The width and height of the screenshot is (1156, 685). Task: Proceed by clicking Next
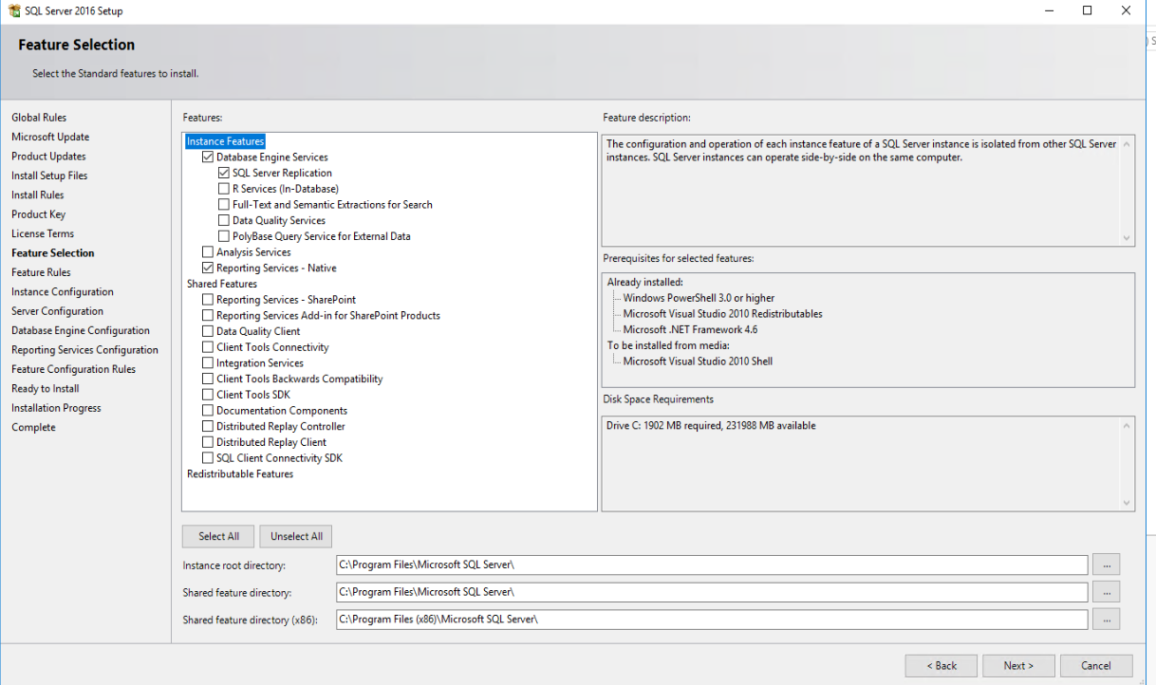[x=1018, y=665]
